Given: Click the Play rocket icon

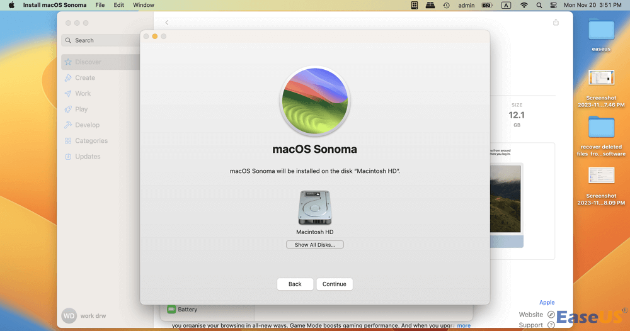Looking at the screenshot, I should pos(68,109).
